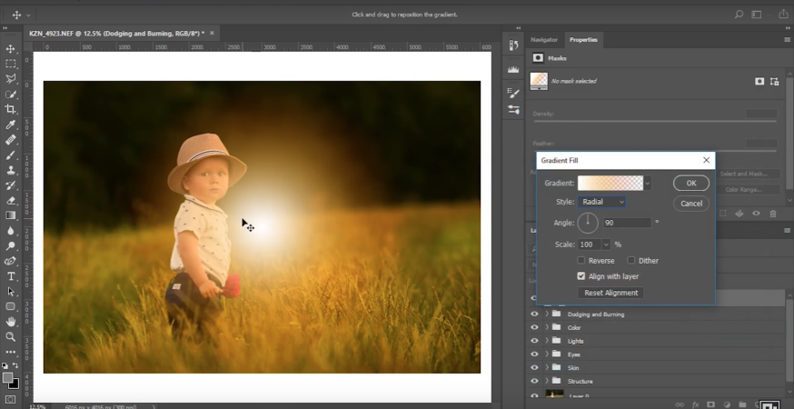Click the link layers icon
The width and height of the screenshot is (794, 409).
coord(680,405)
